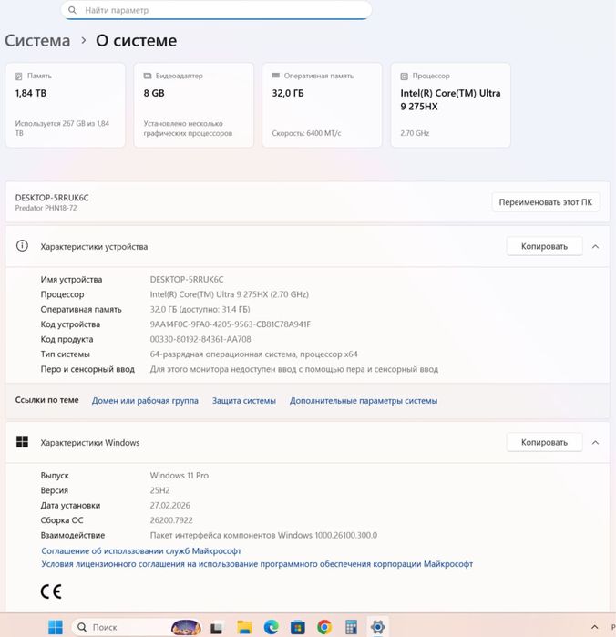Launch Google Chrome from the taskbar

click(x=324, y=627)
